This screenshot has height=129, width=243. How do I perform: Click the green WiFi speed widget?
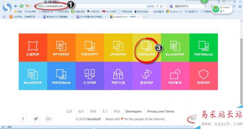[222, 9]
